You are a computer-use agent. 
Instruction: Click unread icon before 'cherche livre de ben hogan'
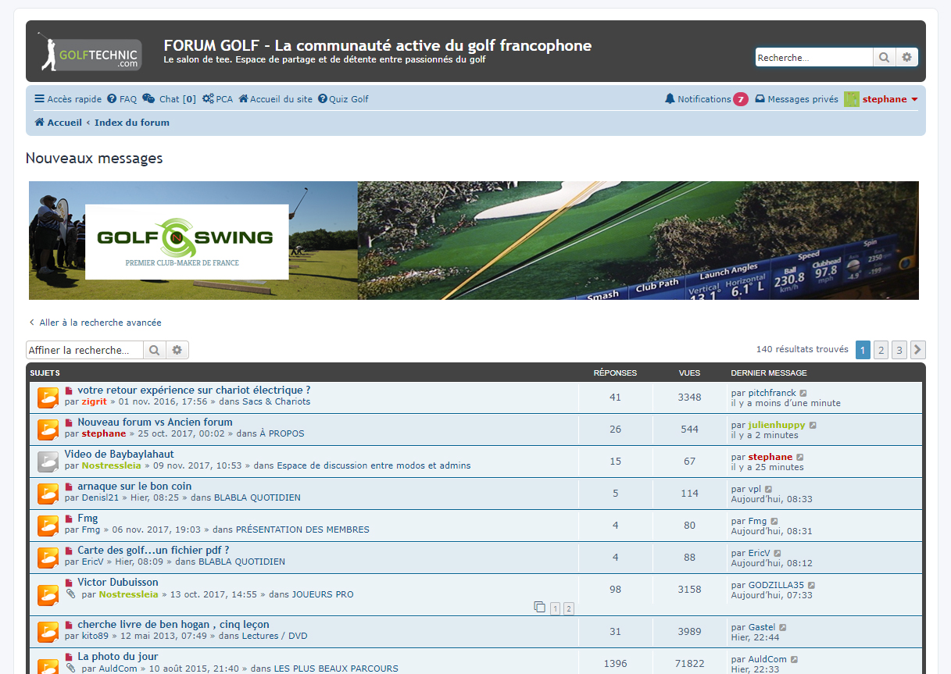click(x=69, y=625)
